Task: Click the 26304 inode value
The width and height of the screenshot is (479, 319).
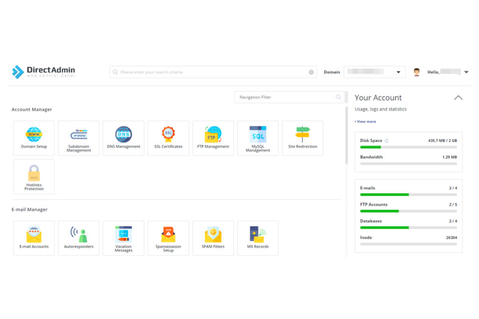Action: coord(451,238)
